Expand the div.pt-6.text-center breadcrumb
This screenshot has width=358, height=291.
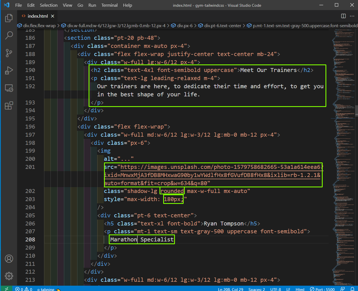point(220,25)
